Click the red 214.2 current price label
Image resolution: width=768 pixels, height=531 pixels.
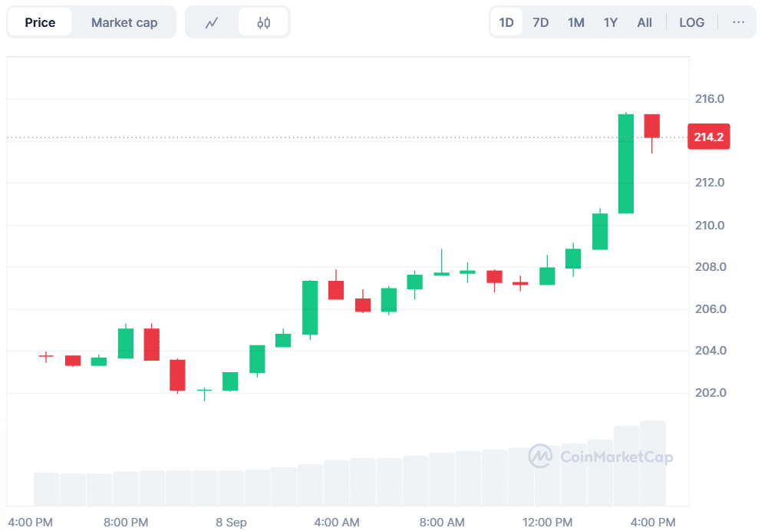pyautogui.click(x=708, y=137)
